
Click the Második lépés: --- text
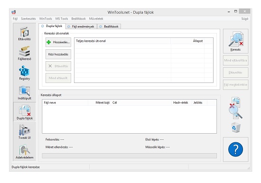[x=158, y=147]
